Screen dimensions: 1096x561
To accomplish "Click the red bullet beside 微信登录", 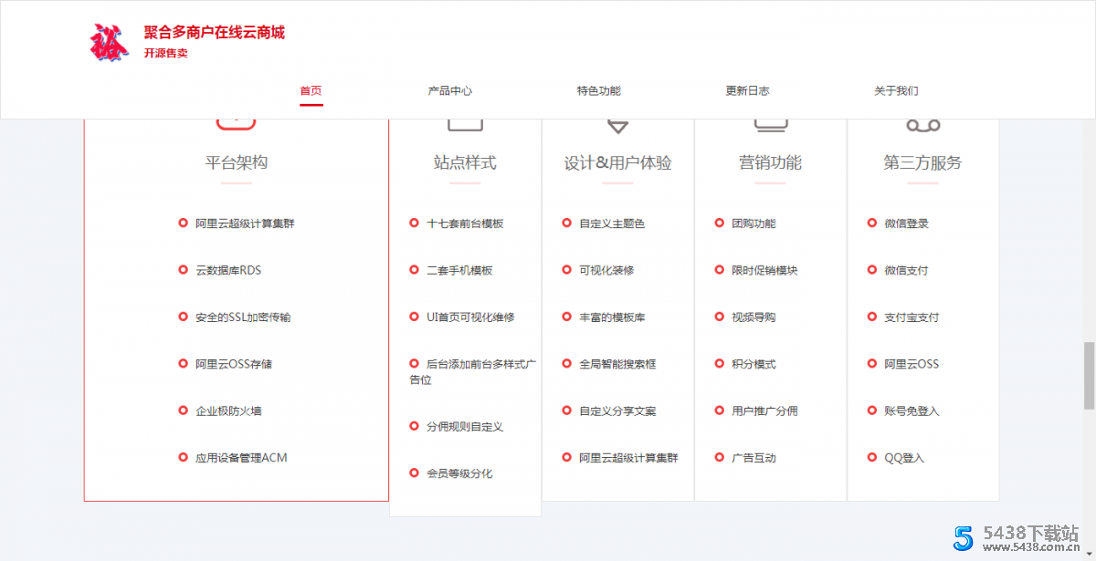I will coord(872,223).
